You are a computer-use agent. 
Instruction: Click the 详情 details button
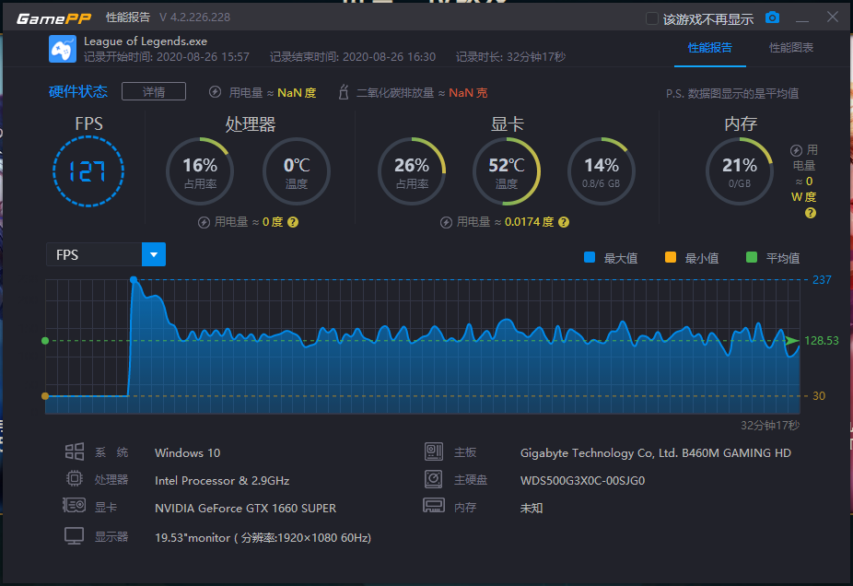[154, 92]
